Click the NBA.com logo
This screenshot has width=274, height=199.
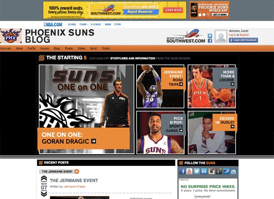(x=53, y=24)
